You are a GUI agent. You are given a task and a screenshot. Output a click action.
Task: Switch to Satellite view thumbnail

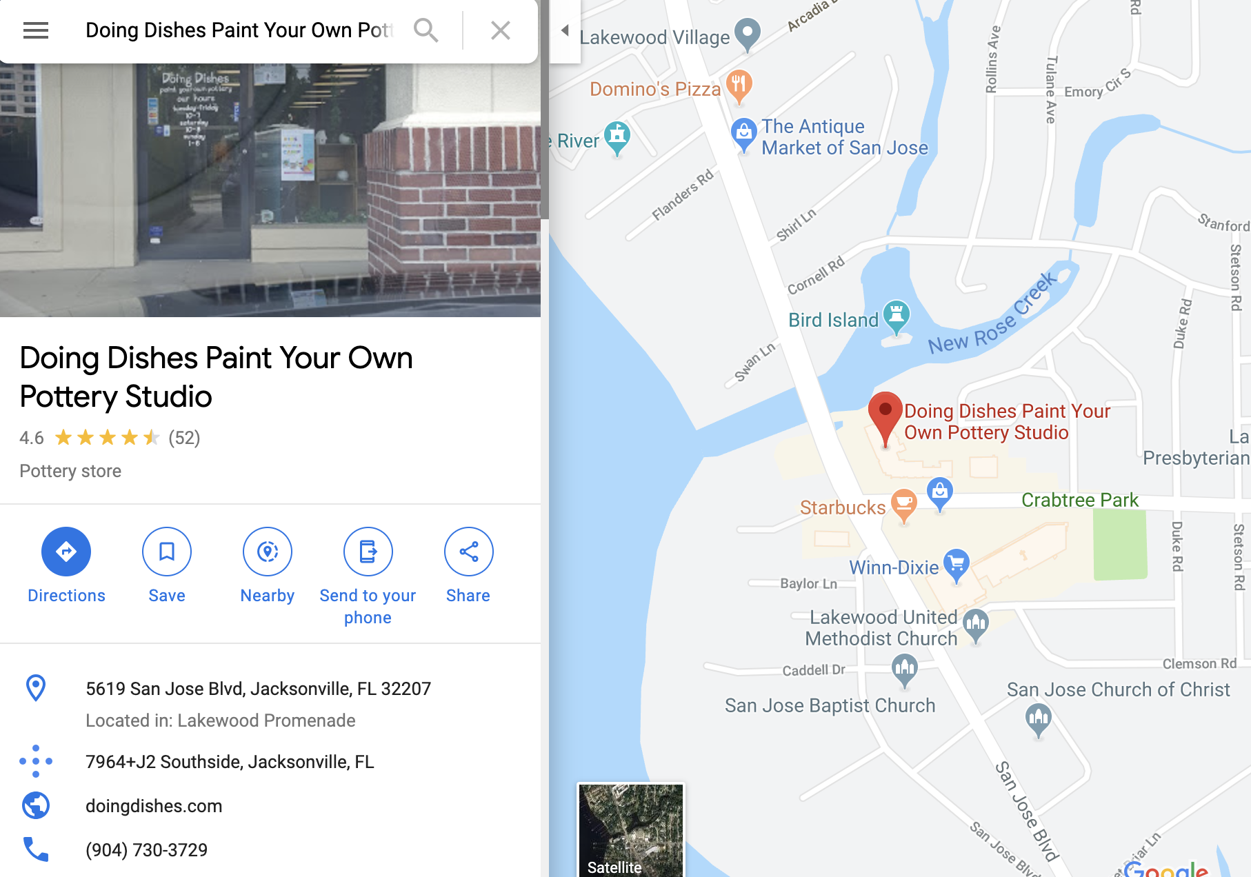631,830
